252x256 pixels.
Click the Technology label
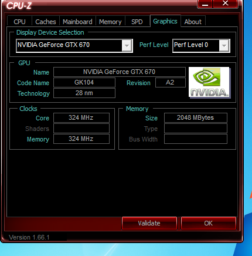pyautogui.click(x=33, y=93)
